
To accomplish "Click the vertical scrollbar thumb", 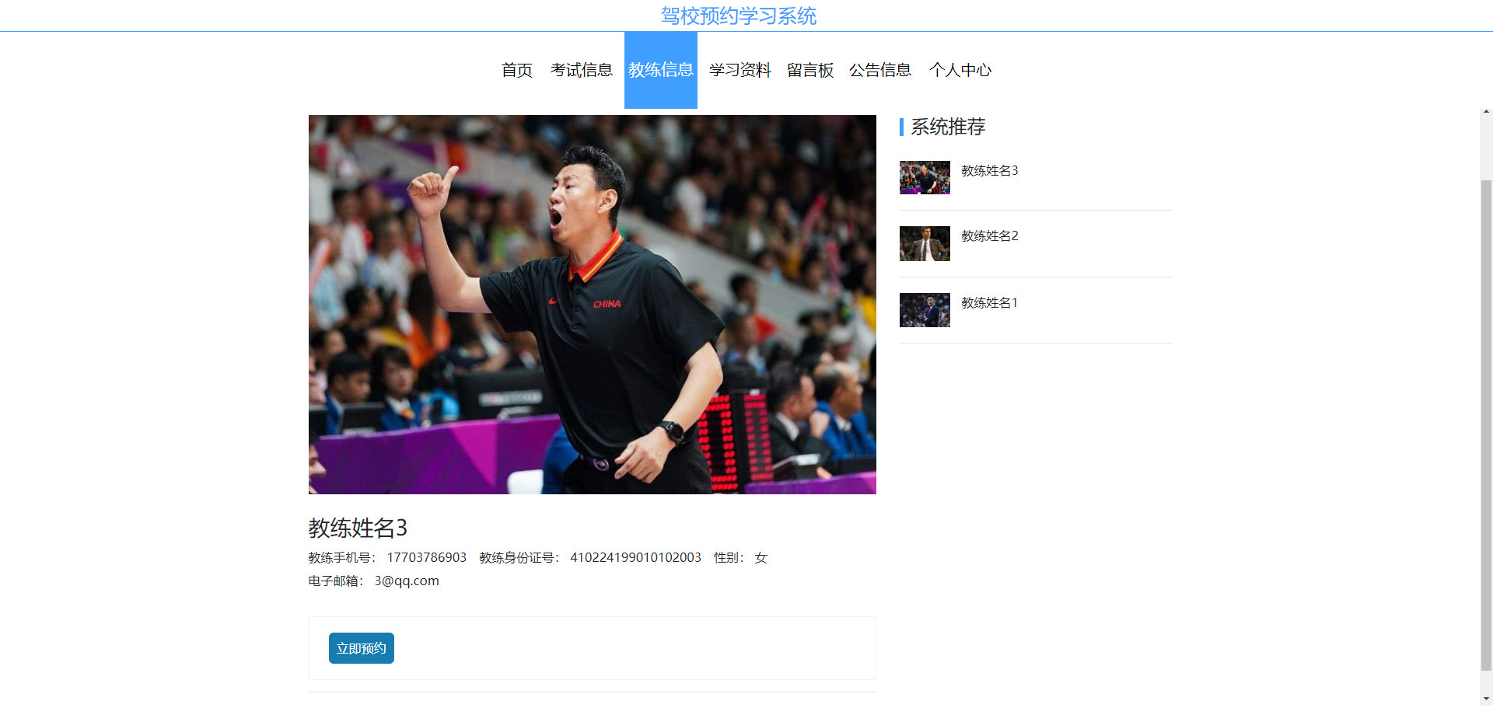I will (1486, 425).
